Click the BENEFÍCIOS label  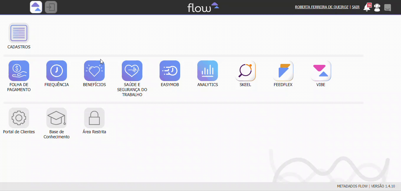click(x=94, y=85)
